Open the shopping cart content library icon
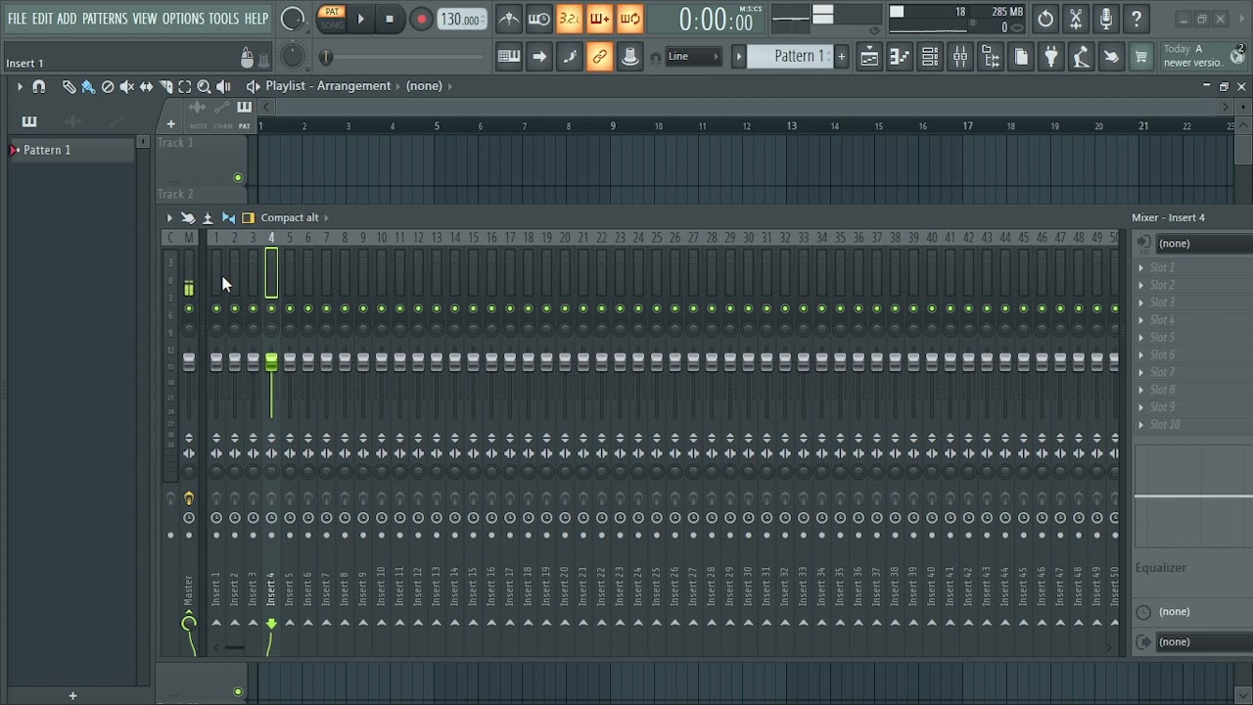 pos(1141,57)
